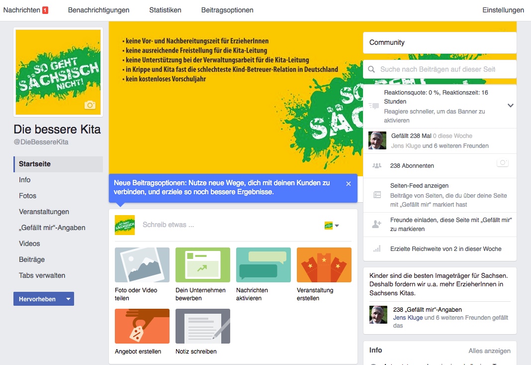Switch to the Beitragsoptionen tab

(227, 10)
